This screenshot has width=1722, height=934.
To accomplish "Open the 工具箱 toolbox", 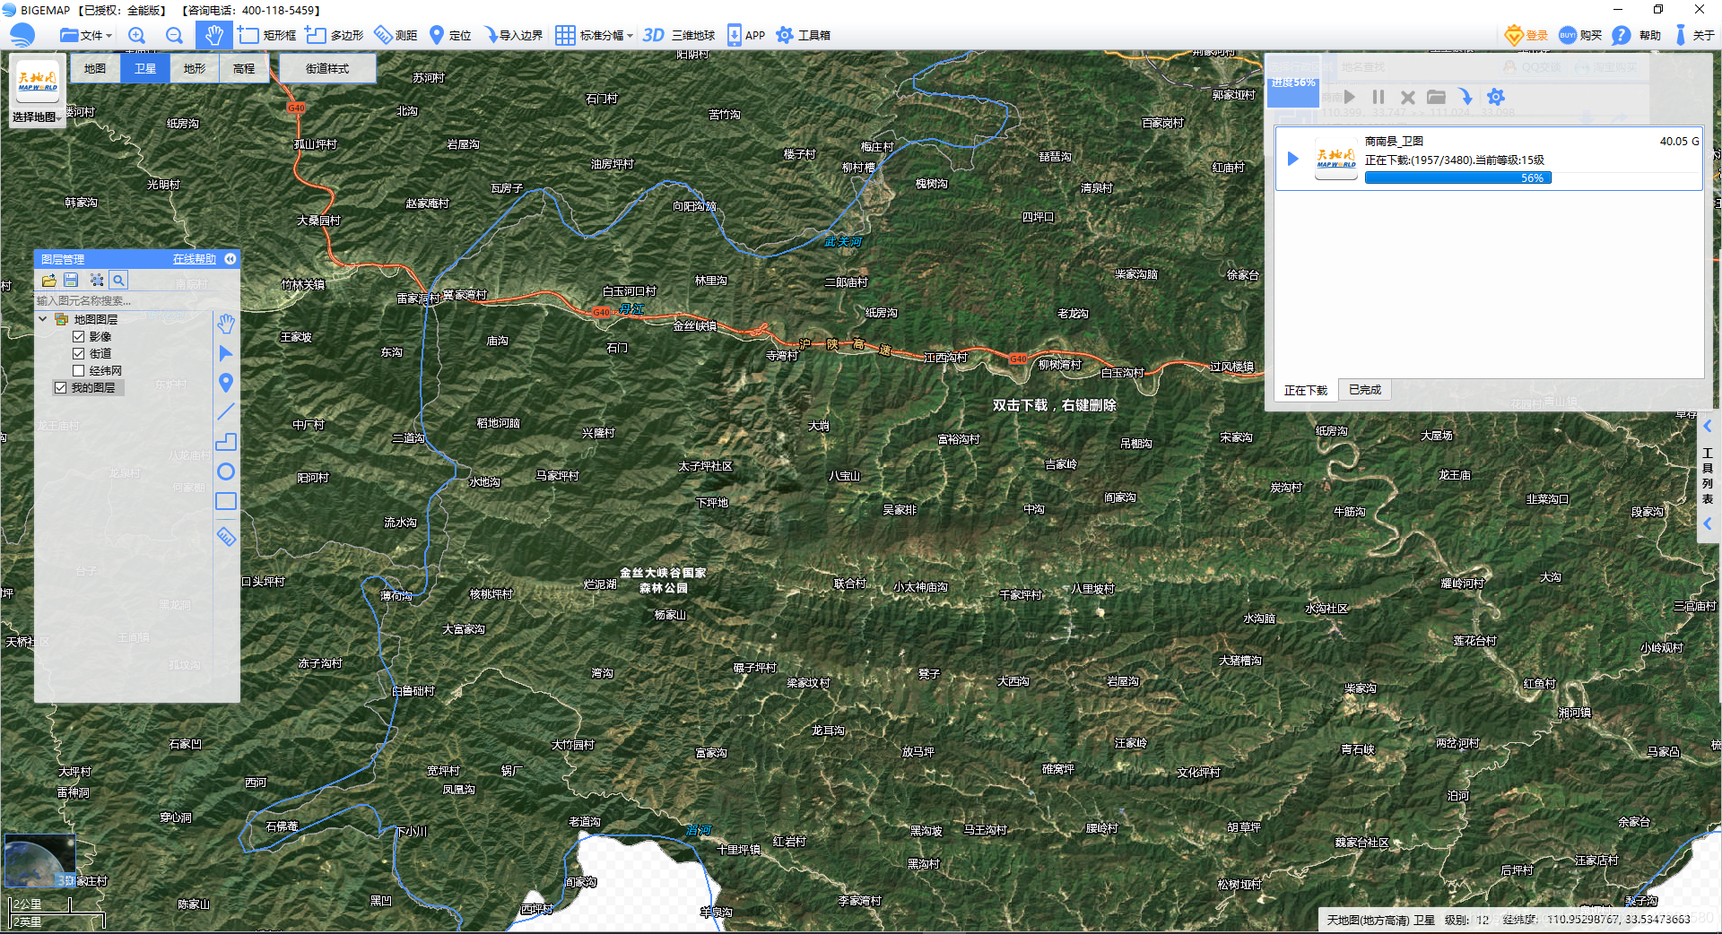I will (x=804, y=35).
